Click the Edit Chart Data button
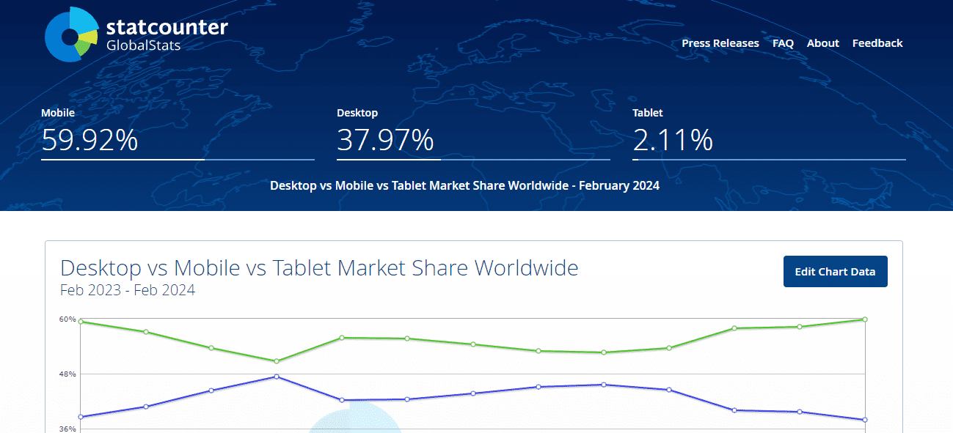Screen dimensions: 953x433 click(835, 272)
